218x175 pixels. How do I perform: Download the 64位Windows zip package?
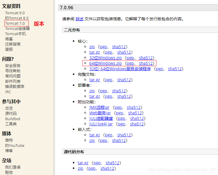[106, 63]
